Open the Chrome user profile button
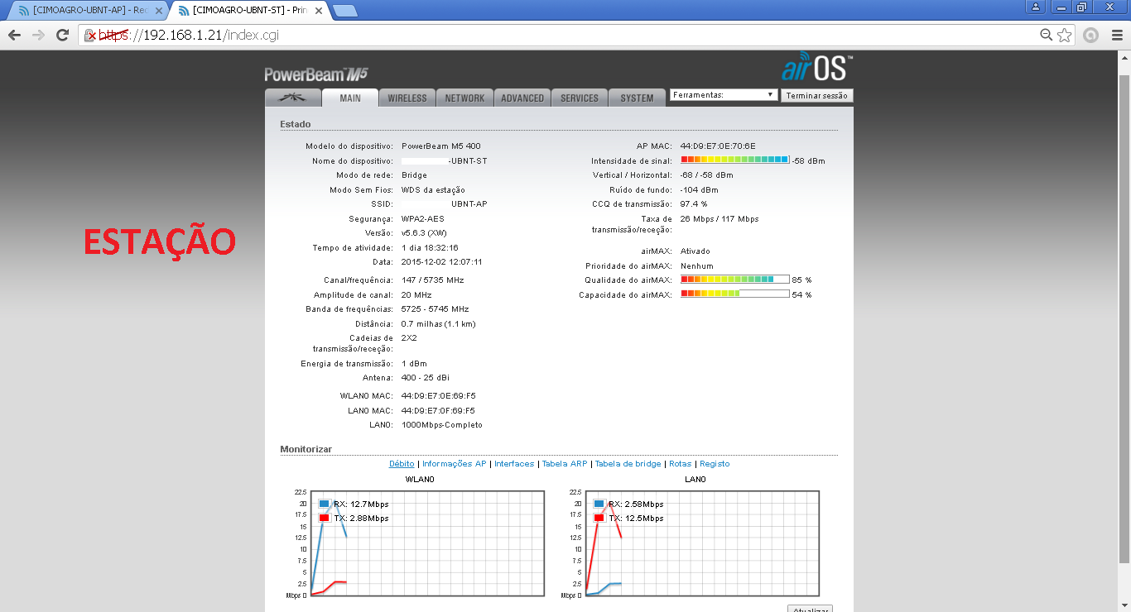Image resolution: width=1131 pixels, height=612 pixels. click(1036, 7)
